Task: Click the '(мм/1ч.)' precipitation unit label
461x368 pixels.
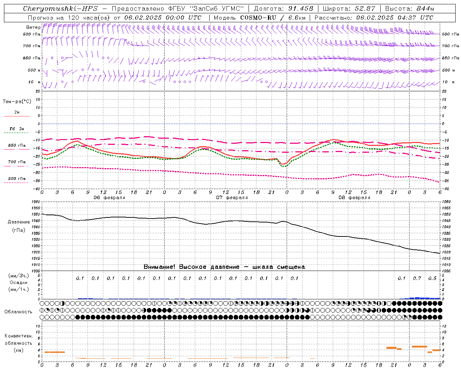Action: click(19, 289)
